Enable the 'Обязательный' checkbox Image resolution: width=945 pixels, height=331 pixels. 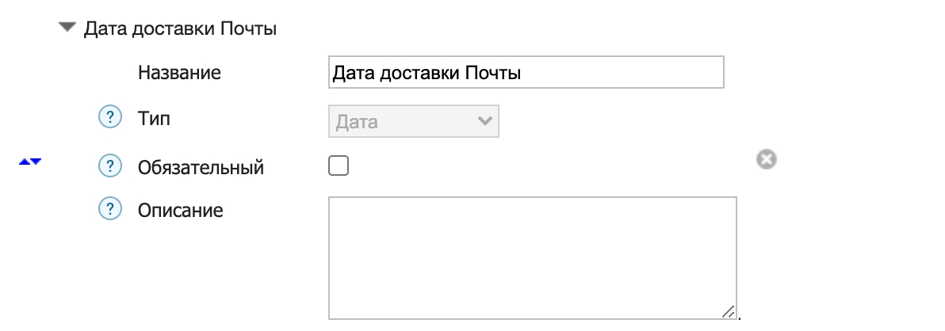click(338, 166)
